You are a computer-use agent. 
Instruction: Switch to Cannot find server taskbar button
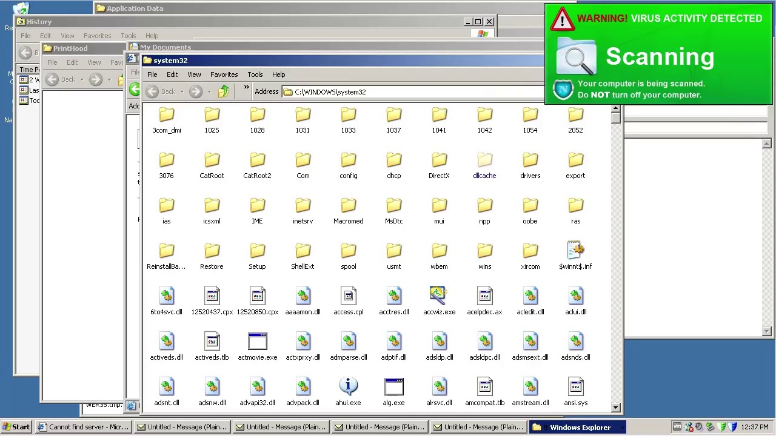pyautogui.click(x=84, y=427)
